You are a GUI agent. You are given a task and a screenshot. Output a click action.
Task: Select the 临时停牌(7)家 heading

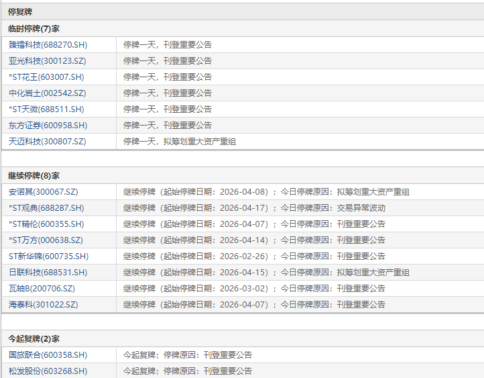34,29
